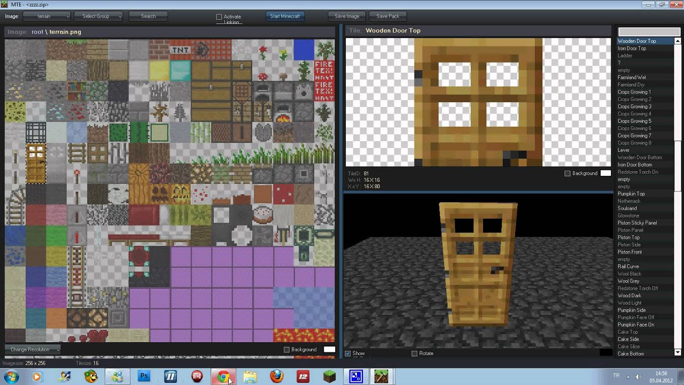Image resolution: width=684 pixels, height=385 pixels.
Task: Choose the gold block tile
Action: tap(159, 71)
